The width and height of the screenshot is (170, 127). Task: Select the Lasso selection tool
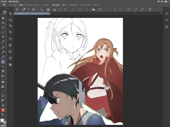coord(3,32)
